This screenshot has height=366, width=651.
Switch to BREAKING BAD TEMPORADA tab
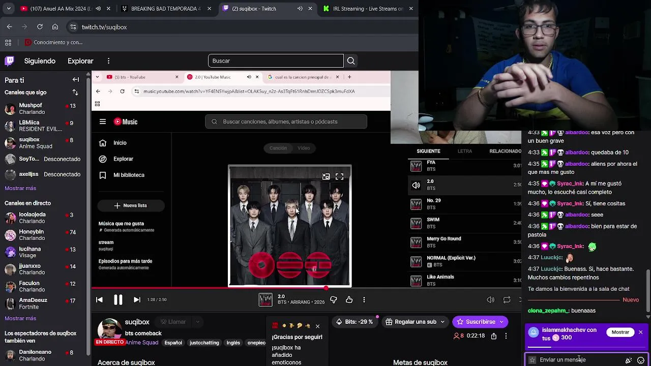click(166, 9)
